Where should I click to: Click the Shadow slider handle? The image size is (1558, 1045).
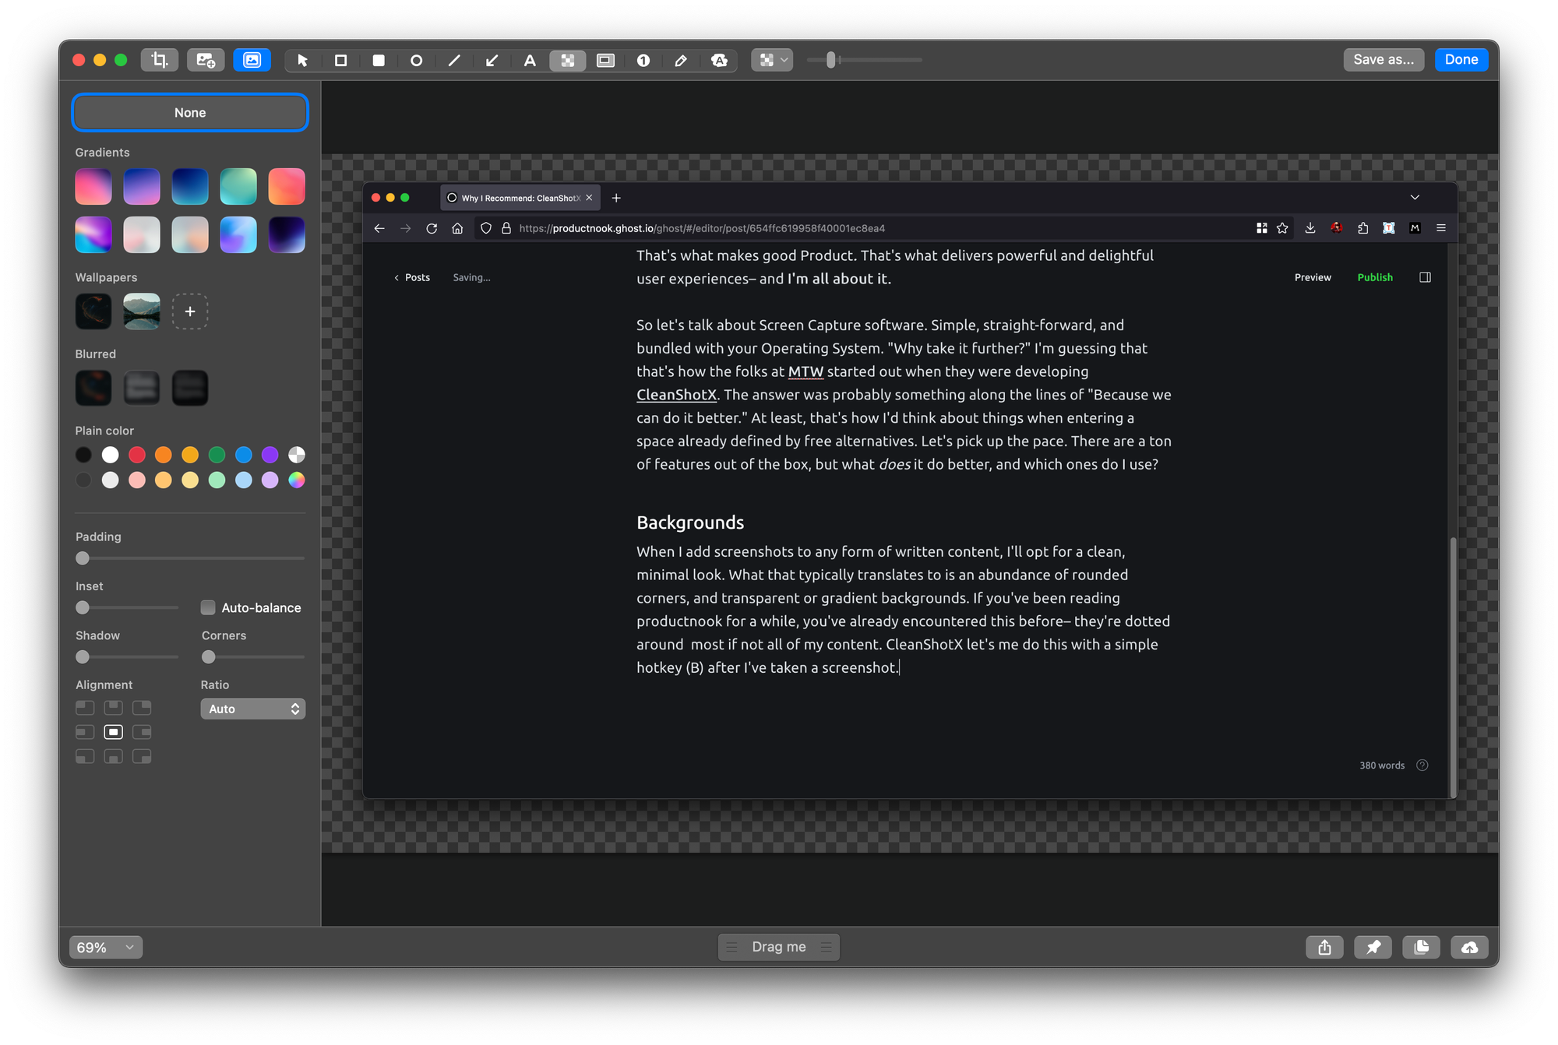[83, 657]
